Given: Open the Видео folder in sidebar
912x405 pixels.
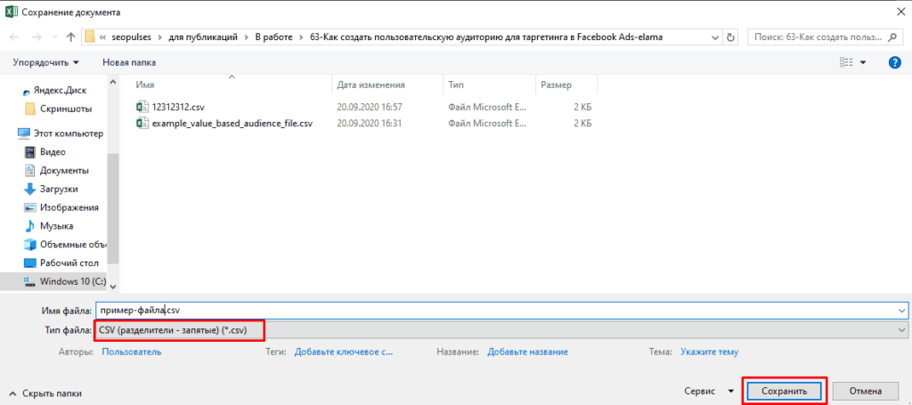Looking at the screenshot, I should [x=52, y=152].
